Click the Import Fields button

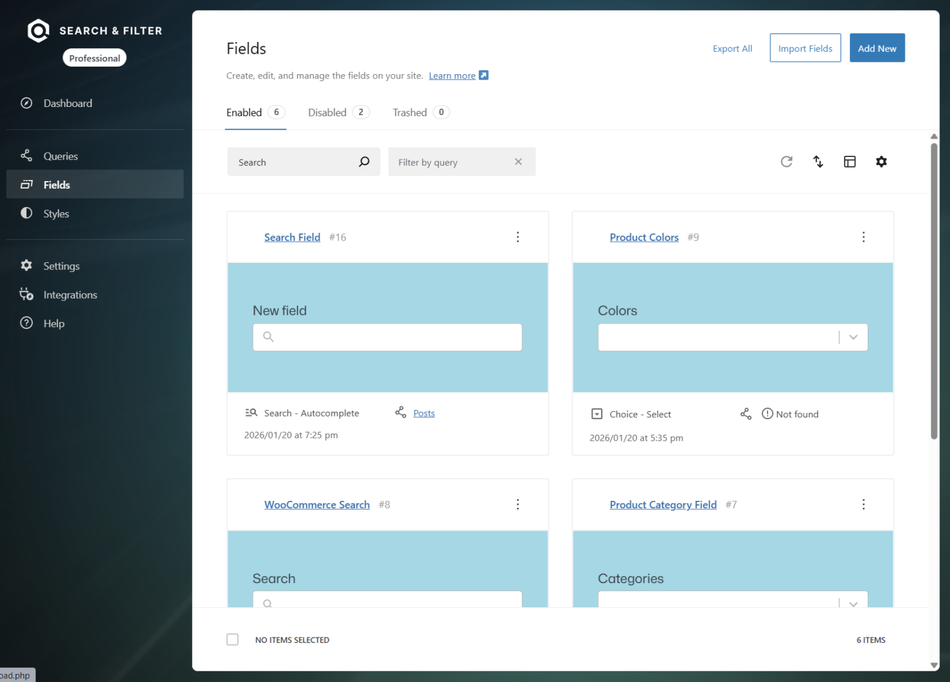pyautogui.click(x=805, y=48)
